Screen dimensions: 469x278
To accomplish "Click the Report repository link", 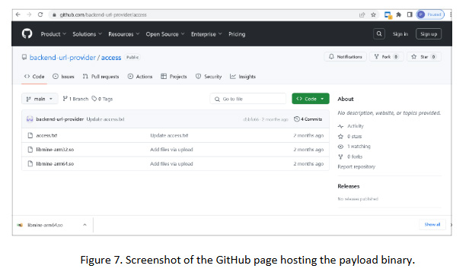I will 356,167.
